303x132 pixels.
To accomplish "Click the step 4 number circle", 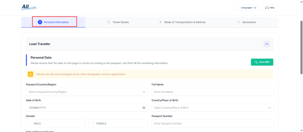I will [238, 22].
